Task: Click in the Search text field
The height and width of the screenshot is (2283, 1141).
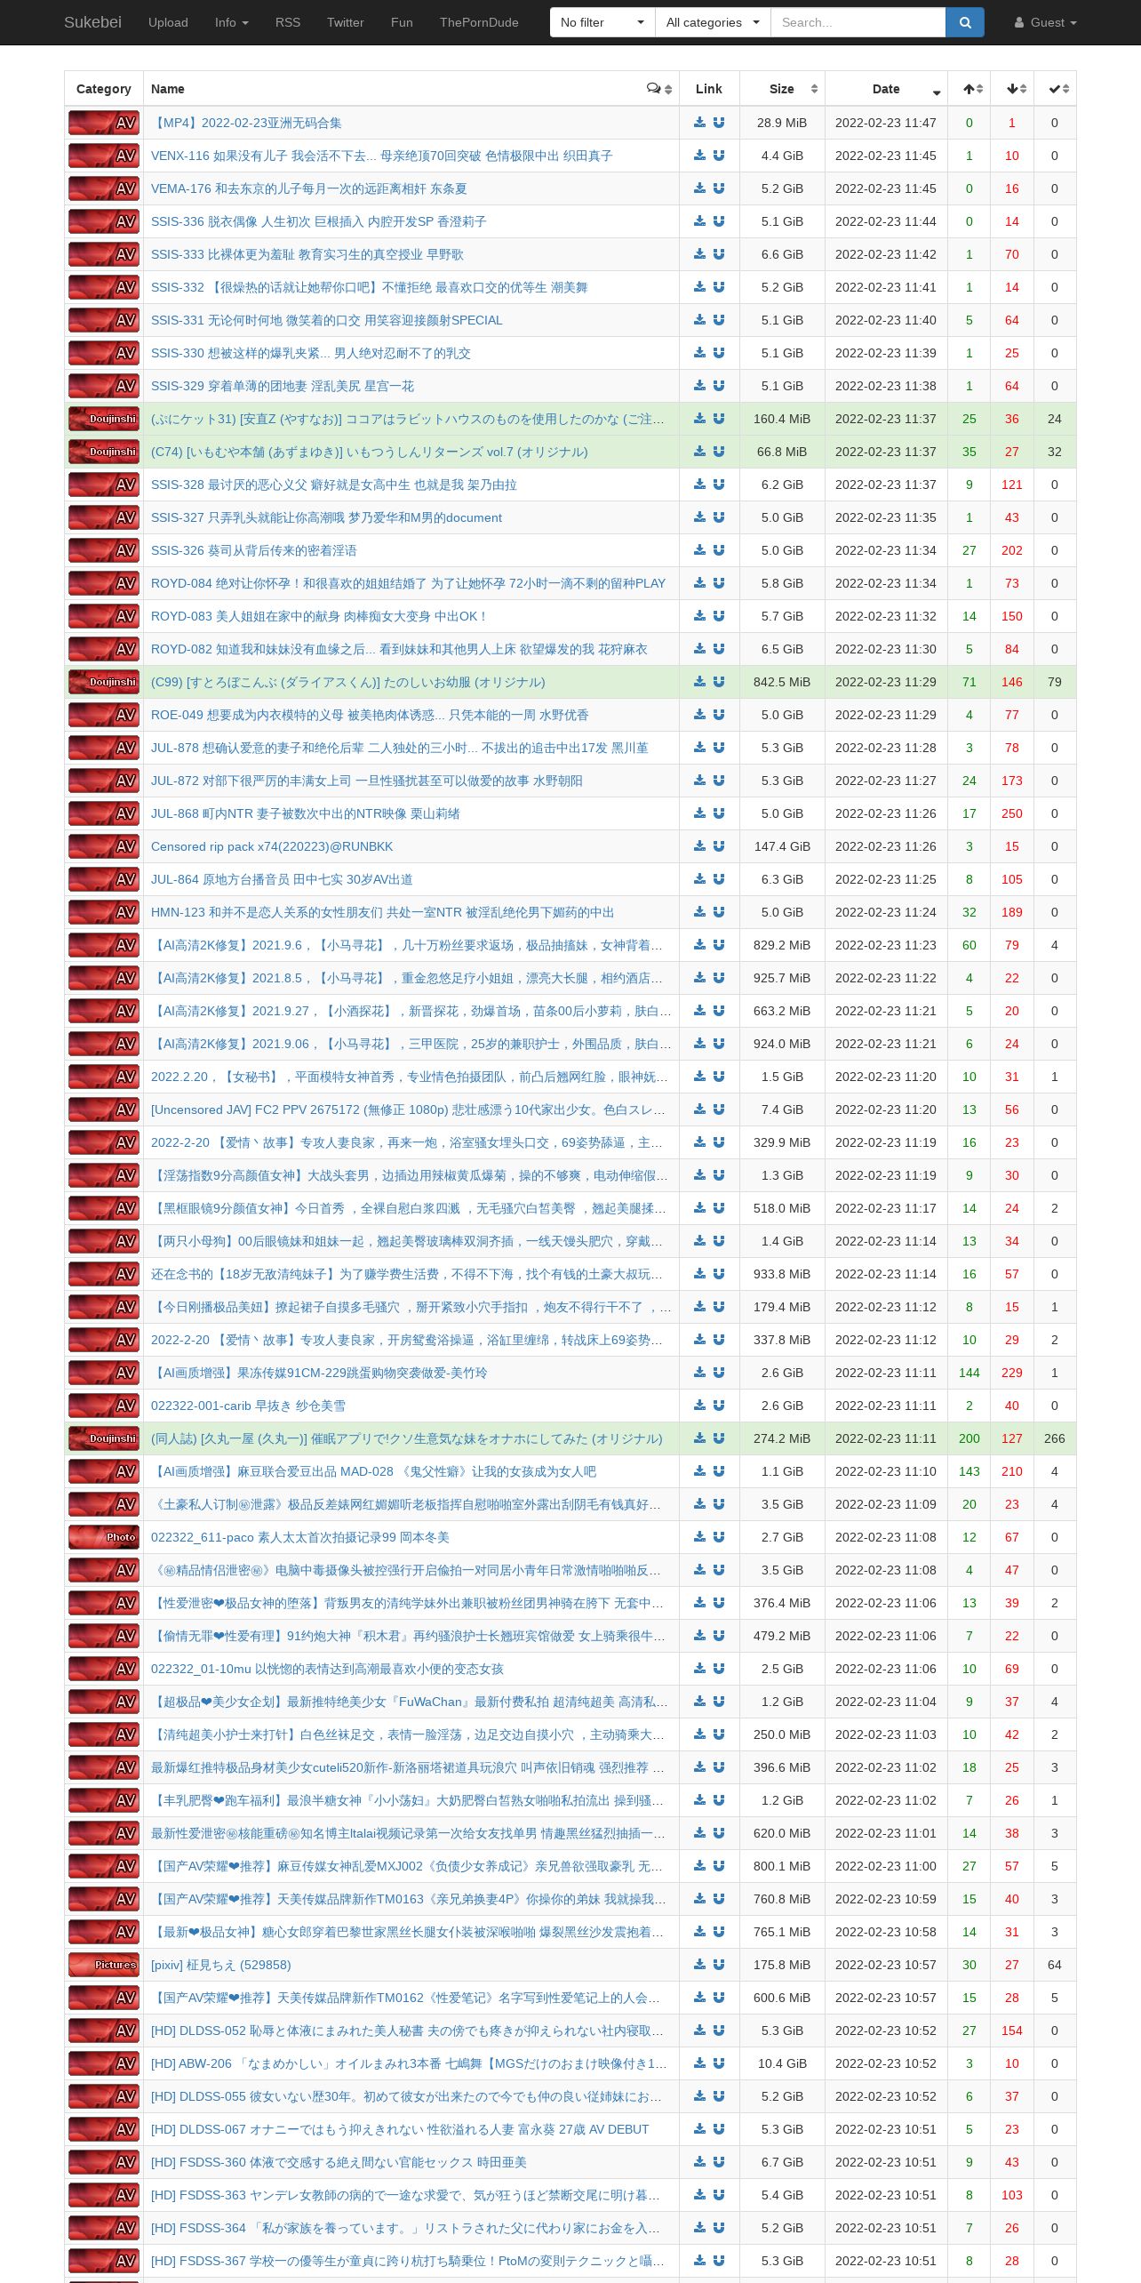Action: click(858, 22)
